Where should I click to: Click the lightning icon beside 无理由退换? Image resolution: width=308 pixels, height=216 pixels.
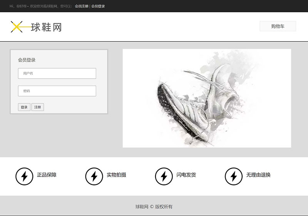tap(233, 176)
